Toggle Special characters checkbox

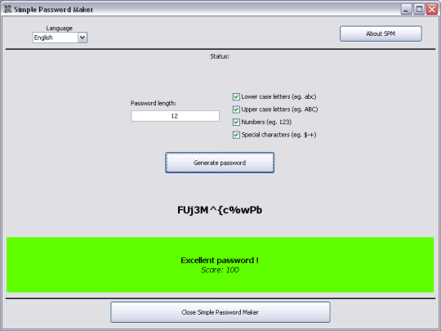point(236,135)
